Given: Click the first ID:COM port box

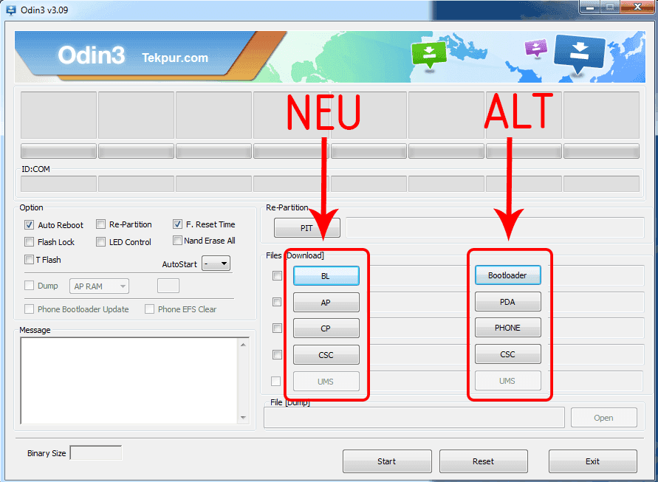Looking at the screenshot, I should (58, 184).
